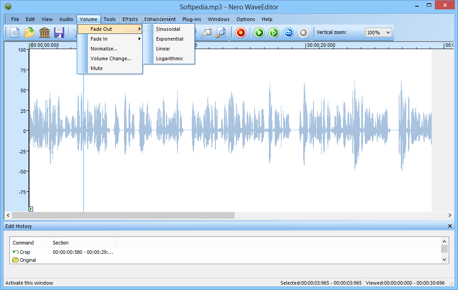Image resolution: width=458 pixels, height=290 pixels.
Task: Choose Exponential fade out
Action: pyautogui.click(x=169, y=39)
